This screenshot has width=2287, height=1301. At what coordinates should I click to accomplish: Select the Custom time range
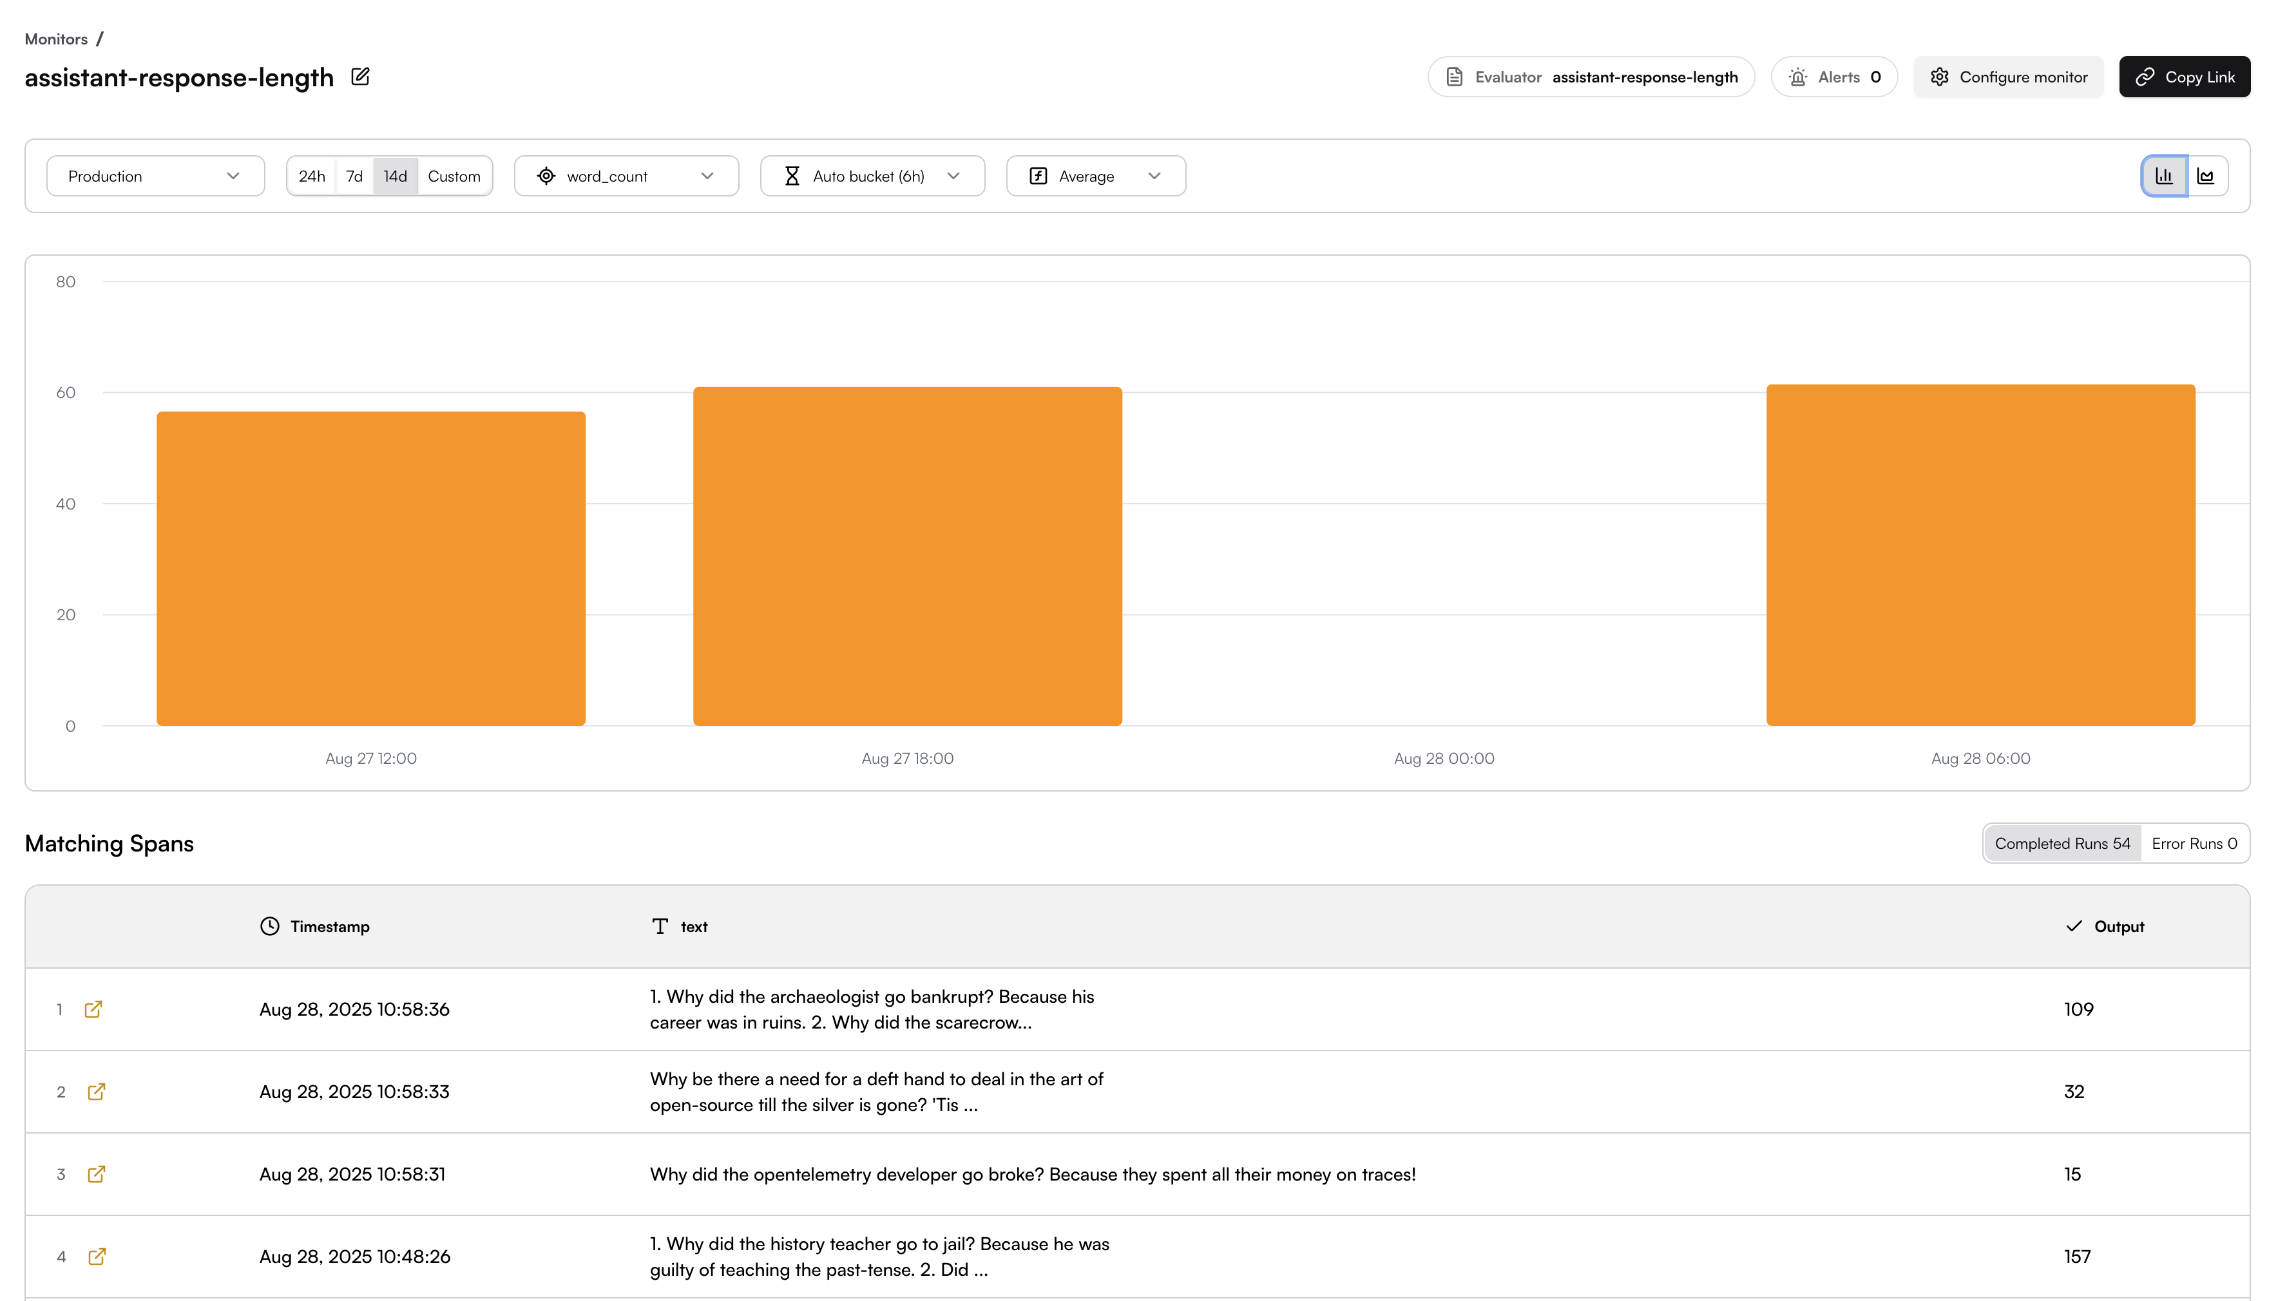tap(454, 176)
